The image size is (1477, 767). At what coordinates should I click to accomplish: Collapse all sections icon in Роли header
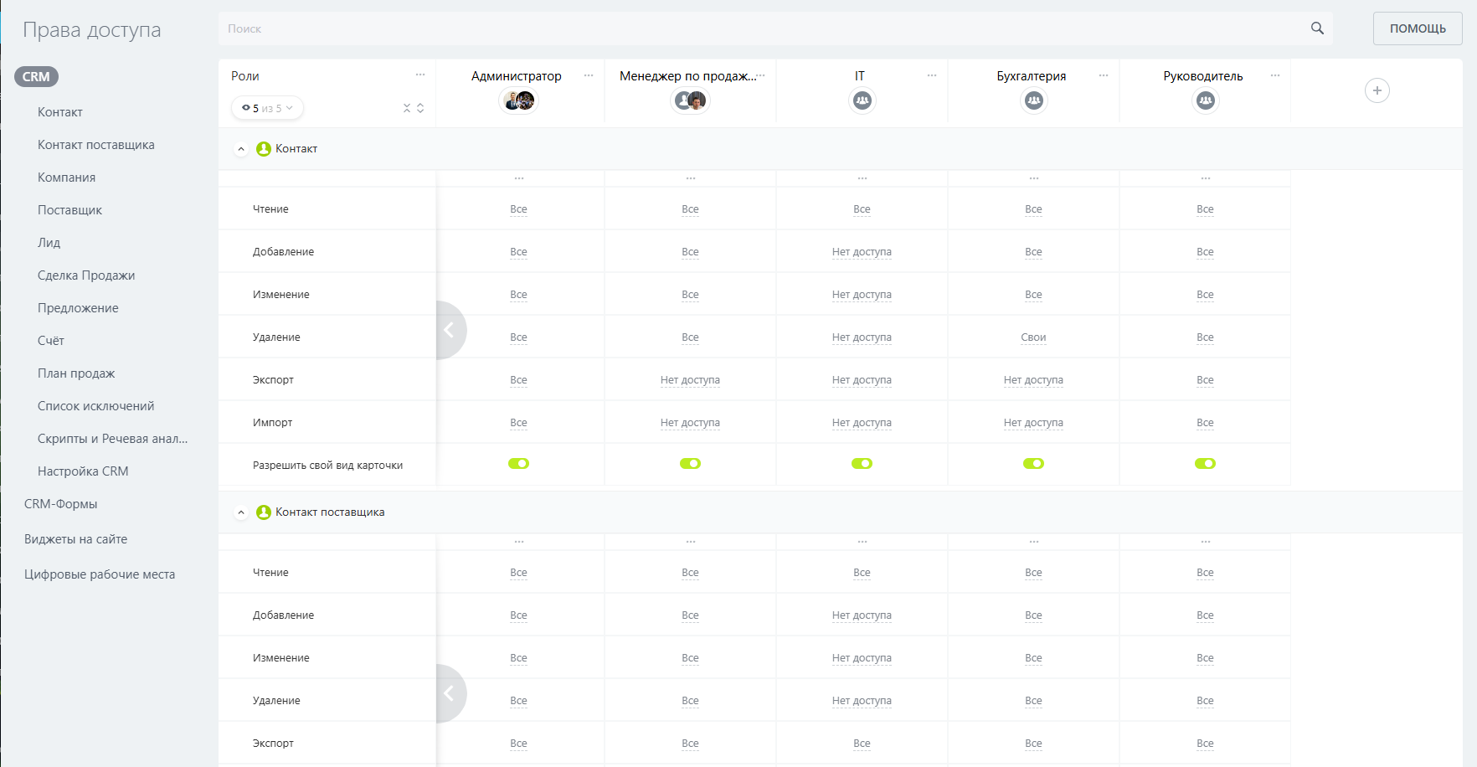click(407, 108)
